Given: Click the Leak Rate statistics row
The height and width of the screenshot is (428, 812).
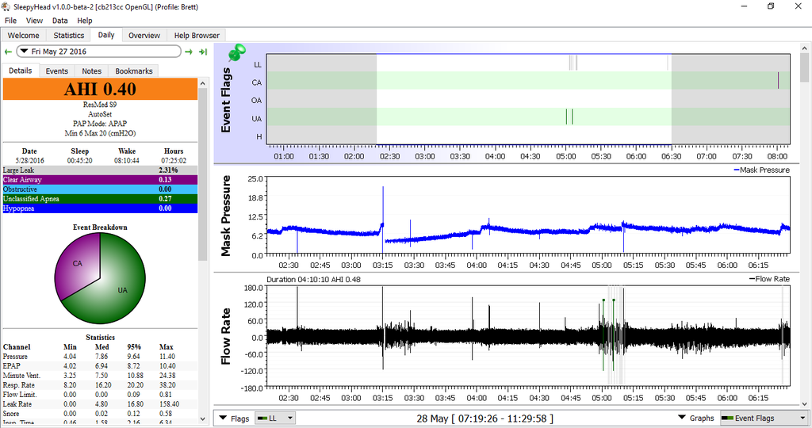Looking at the screenshot, I should point(100,404).
